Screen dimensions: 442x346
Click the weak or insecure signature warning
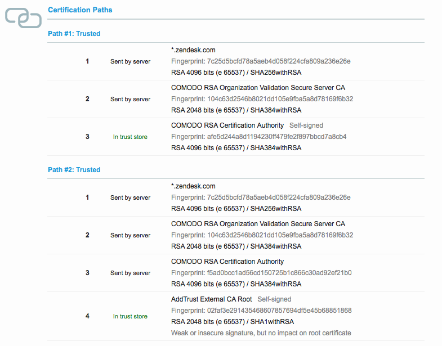(x=261, y=333)
